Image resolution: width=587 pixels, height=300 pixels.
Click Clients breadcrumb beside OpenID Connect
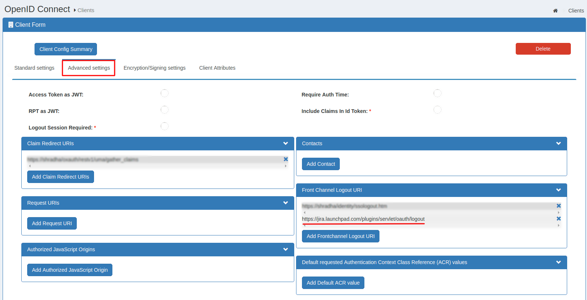86,10
